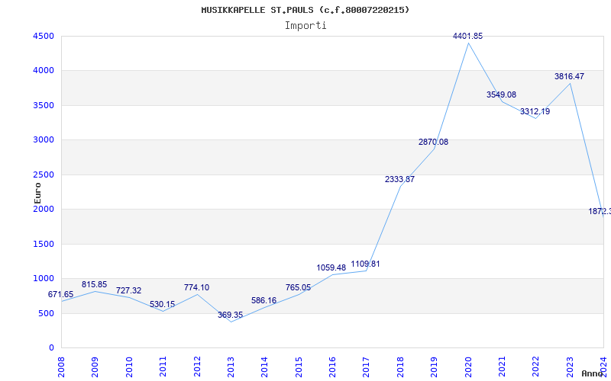Click the 3312.19 data label
This screenshot has width=611, height=381.
535,111
